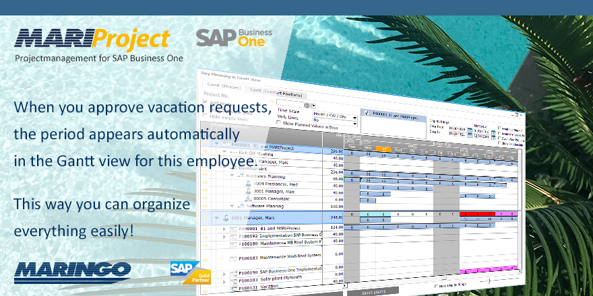The width and height of the screenshot is (593, 296).
Task: Click project icon of P100192 row
Action: pos(233,237)
